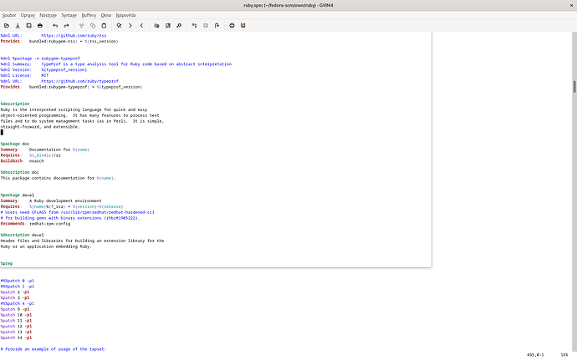Run a Vim script icon
The width and height of the screenshot is (577, 360).
(x=179, y=25)
